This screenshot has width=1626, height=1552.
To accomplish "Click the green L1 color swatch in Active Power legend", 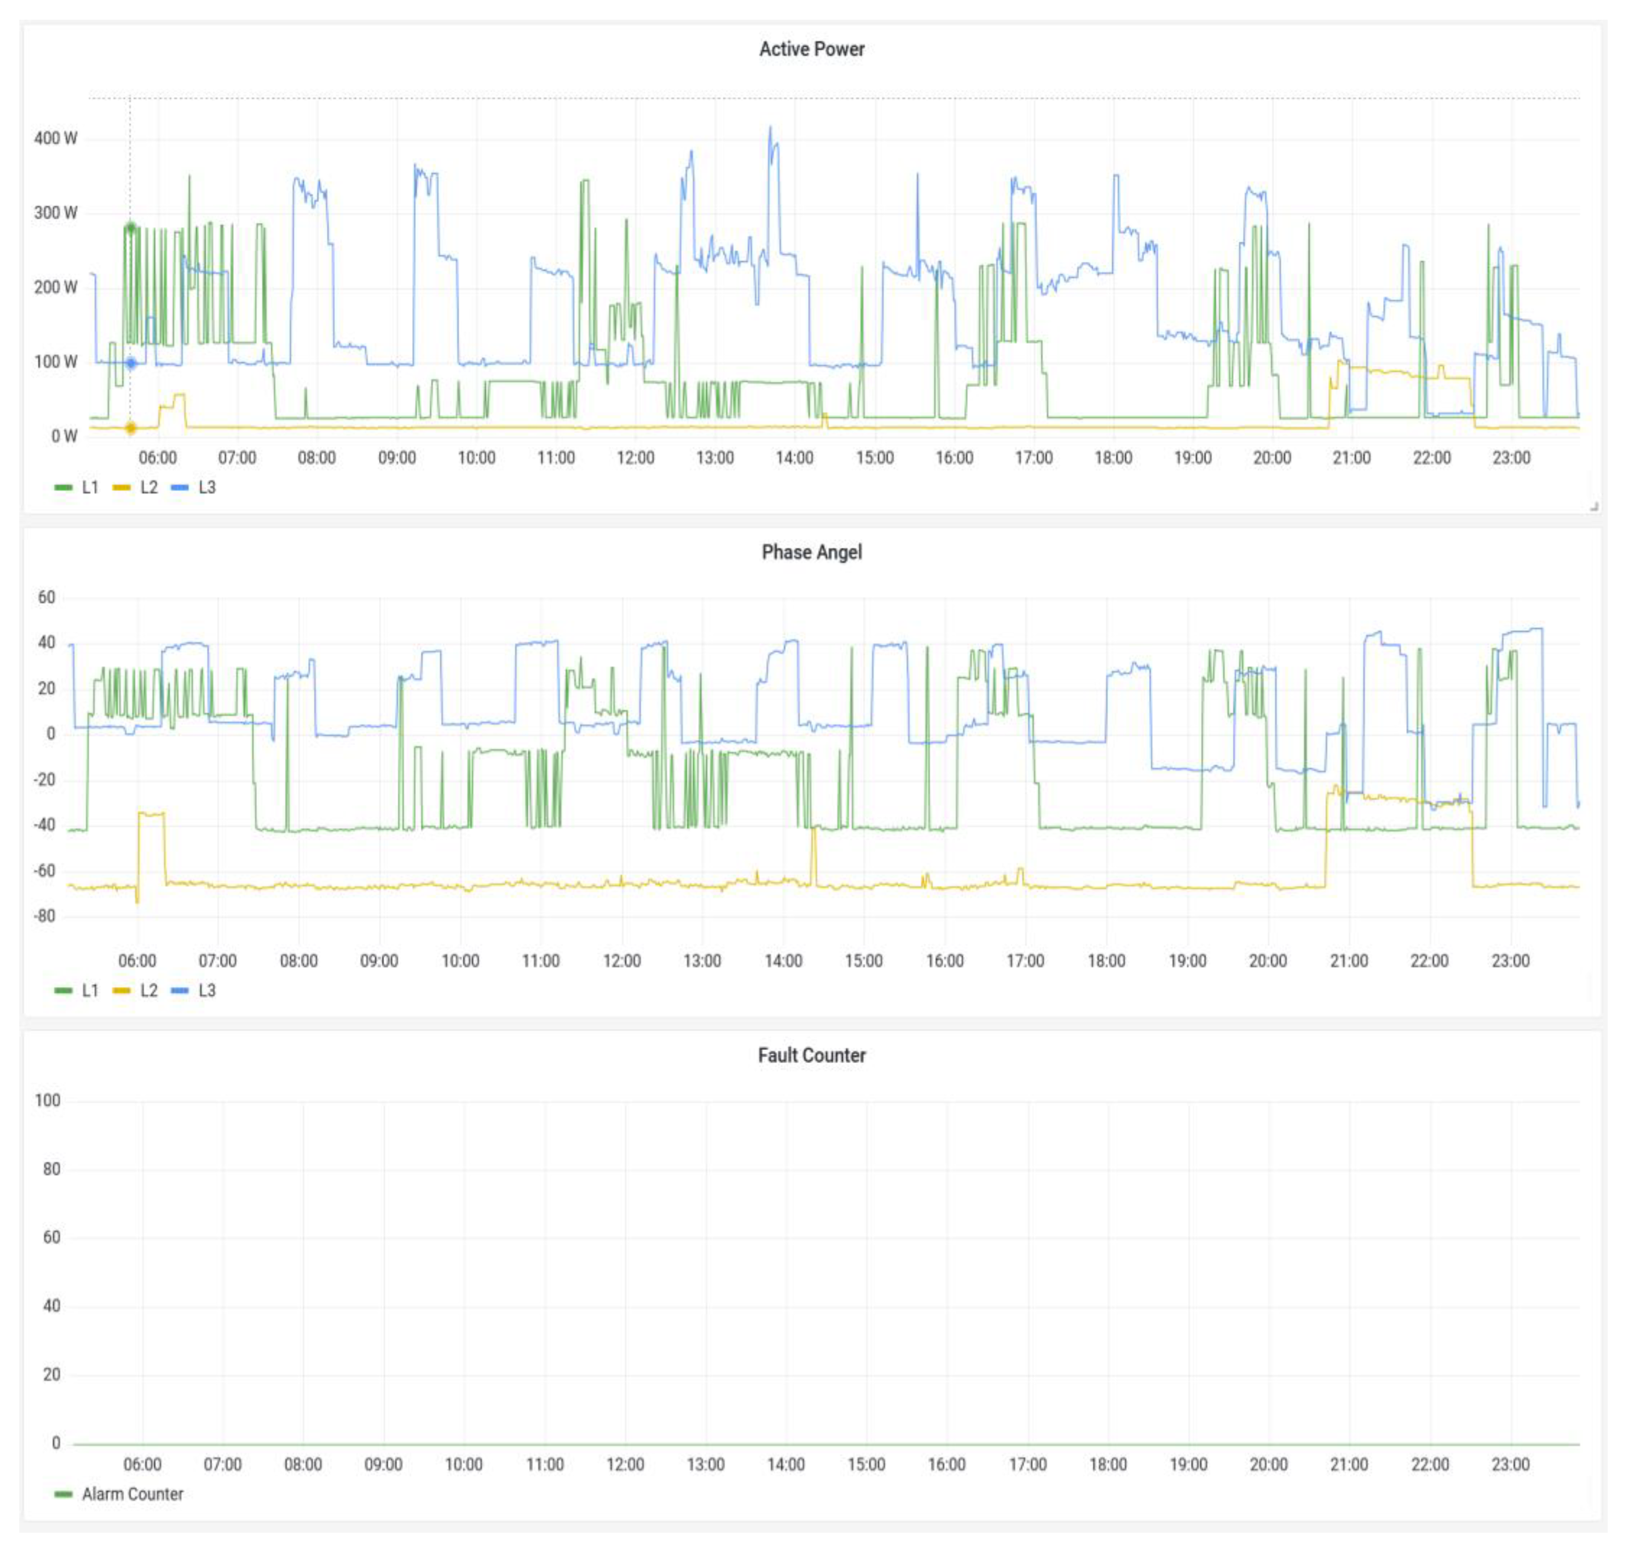I will coord(63,487).
